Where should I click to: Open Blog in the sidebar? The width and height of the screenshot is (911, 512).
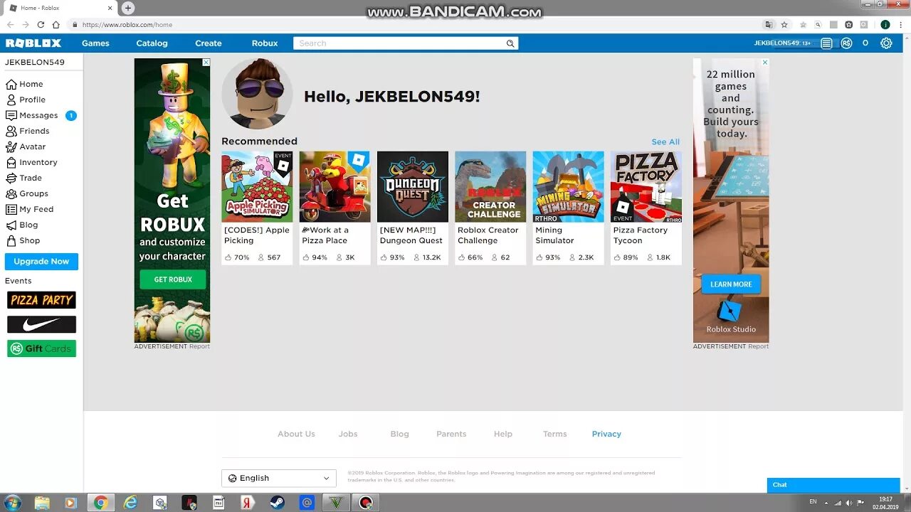[x=22, y=225]
